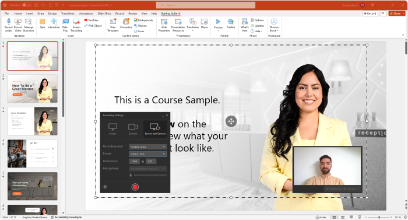Viewport: 408px width, 220px height.
Task: Open the Recording area dropdown
Action: (x=148, y=146)
